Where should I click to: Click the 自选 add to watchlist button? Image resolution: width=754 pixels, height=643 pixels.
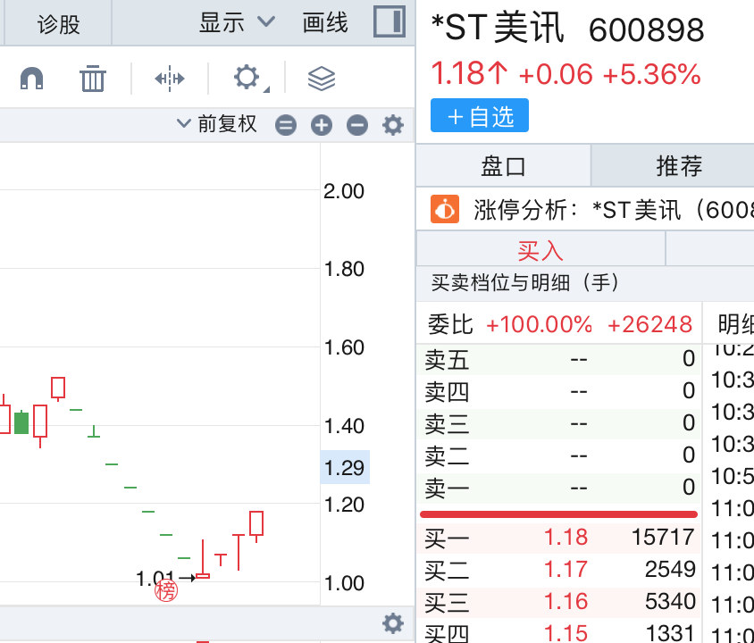(480, 116)
